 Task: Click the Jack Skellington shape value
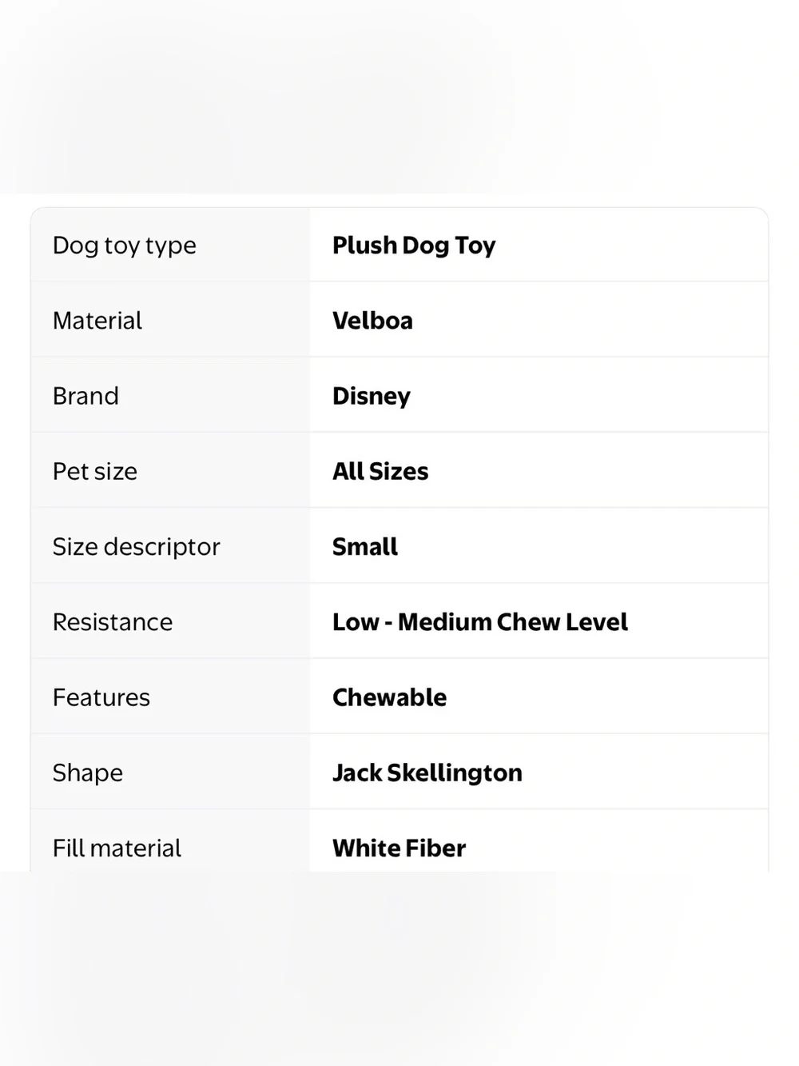point(427,773)
